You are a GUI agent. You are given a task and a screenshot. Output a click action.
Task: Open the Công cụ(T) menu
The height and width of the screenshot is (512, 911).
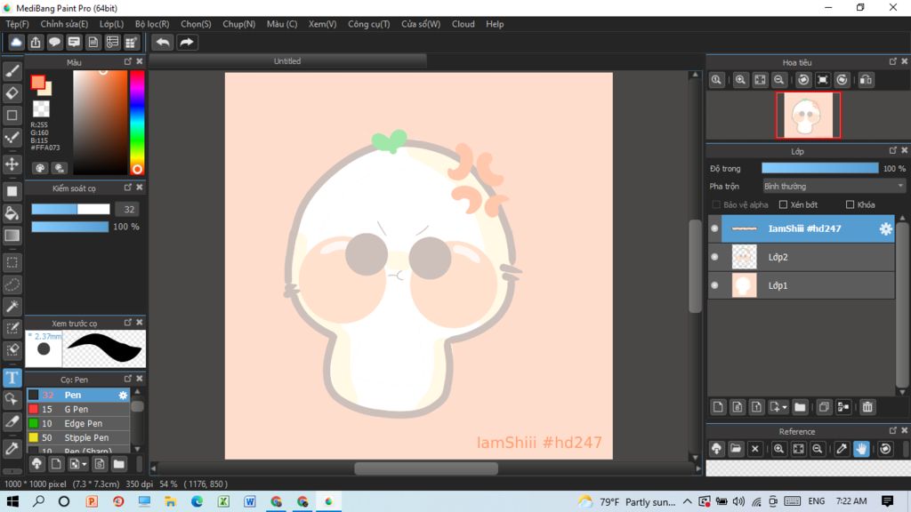pos(369,24)
